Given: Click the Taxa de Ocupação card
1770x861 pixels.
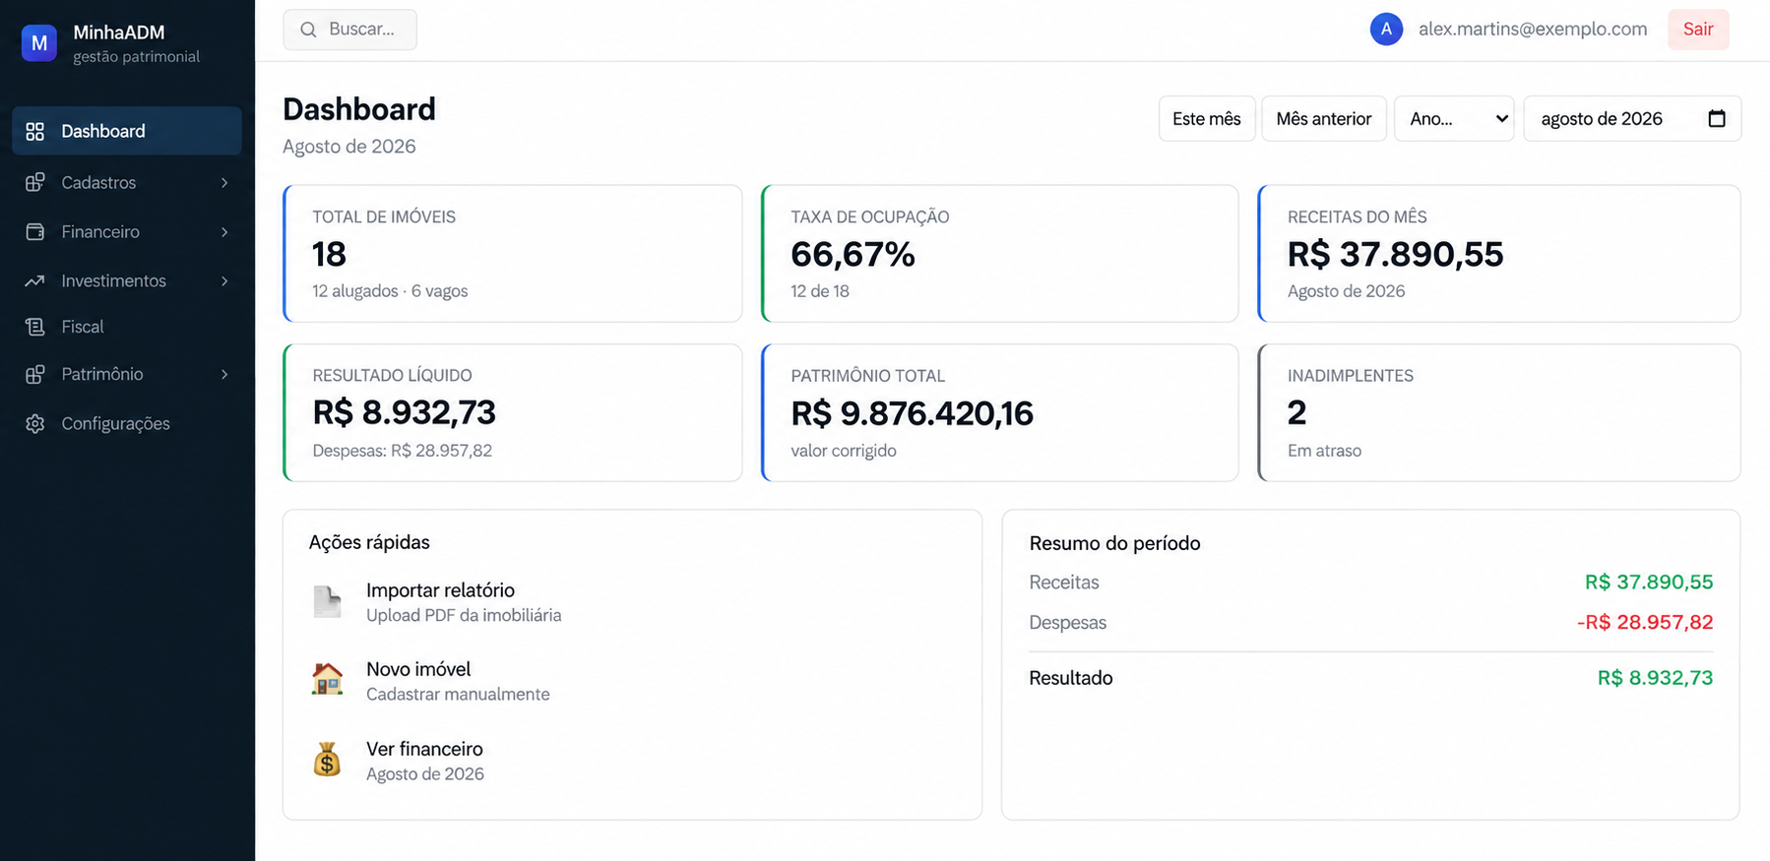Looking at the screenshot, I should point(1000,253).
